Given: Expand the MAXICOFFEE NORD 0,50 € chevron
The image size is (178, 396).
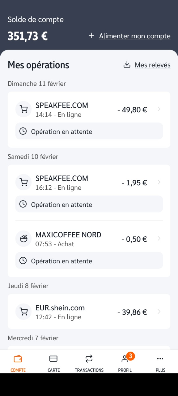Looking at the screenshot, I should 159,239.
